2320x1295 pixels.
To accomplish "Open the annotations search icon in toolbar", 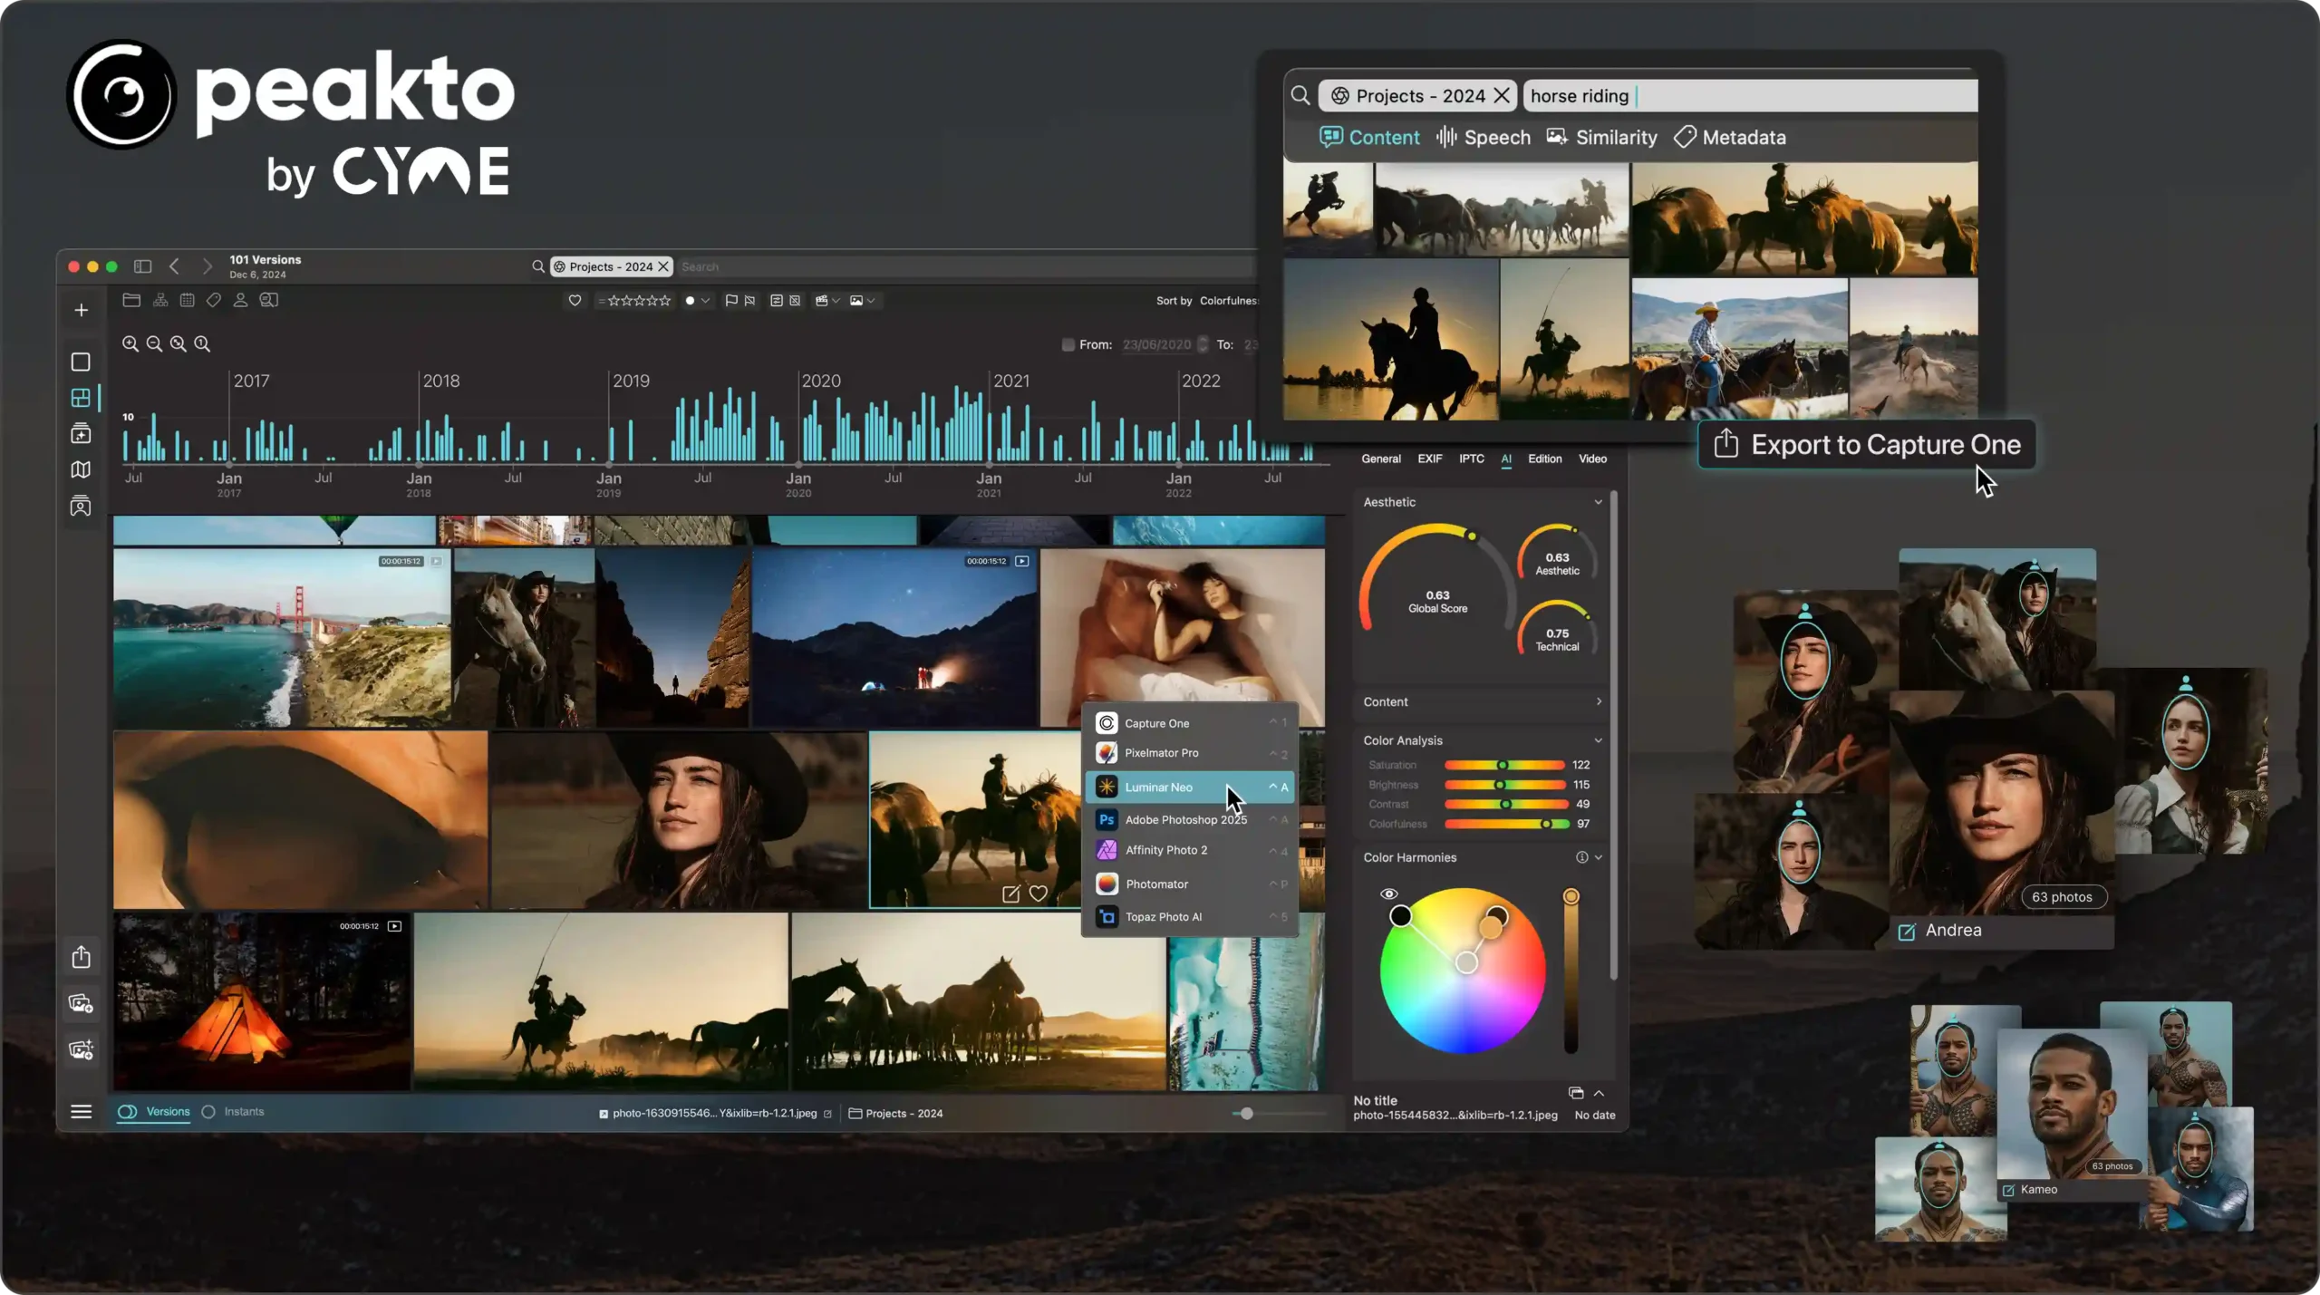I will (x=269, y=300).
